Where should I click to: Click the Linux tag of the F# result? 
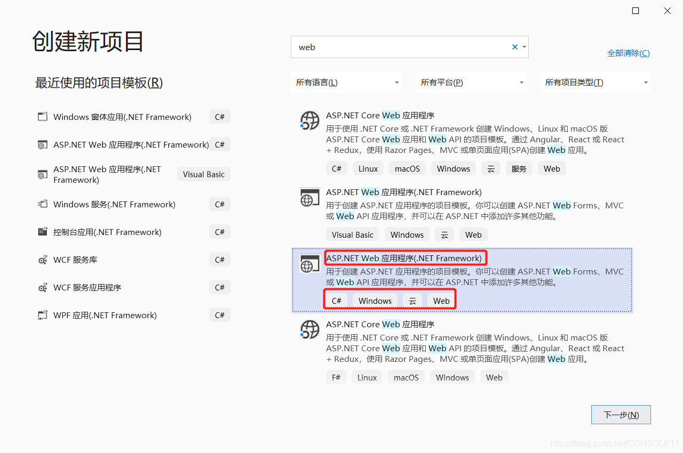[x=367, y=377]
